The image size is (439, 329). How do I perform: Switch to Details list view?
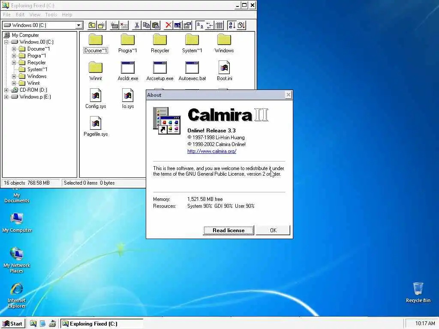[x=219, y=25]
